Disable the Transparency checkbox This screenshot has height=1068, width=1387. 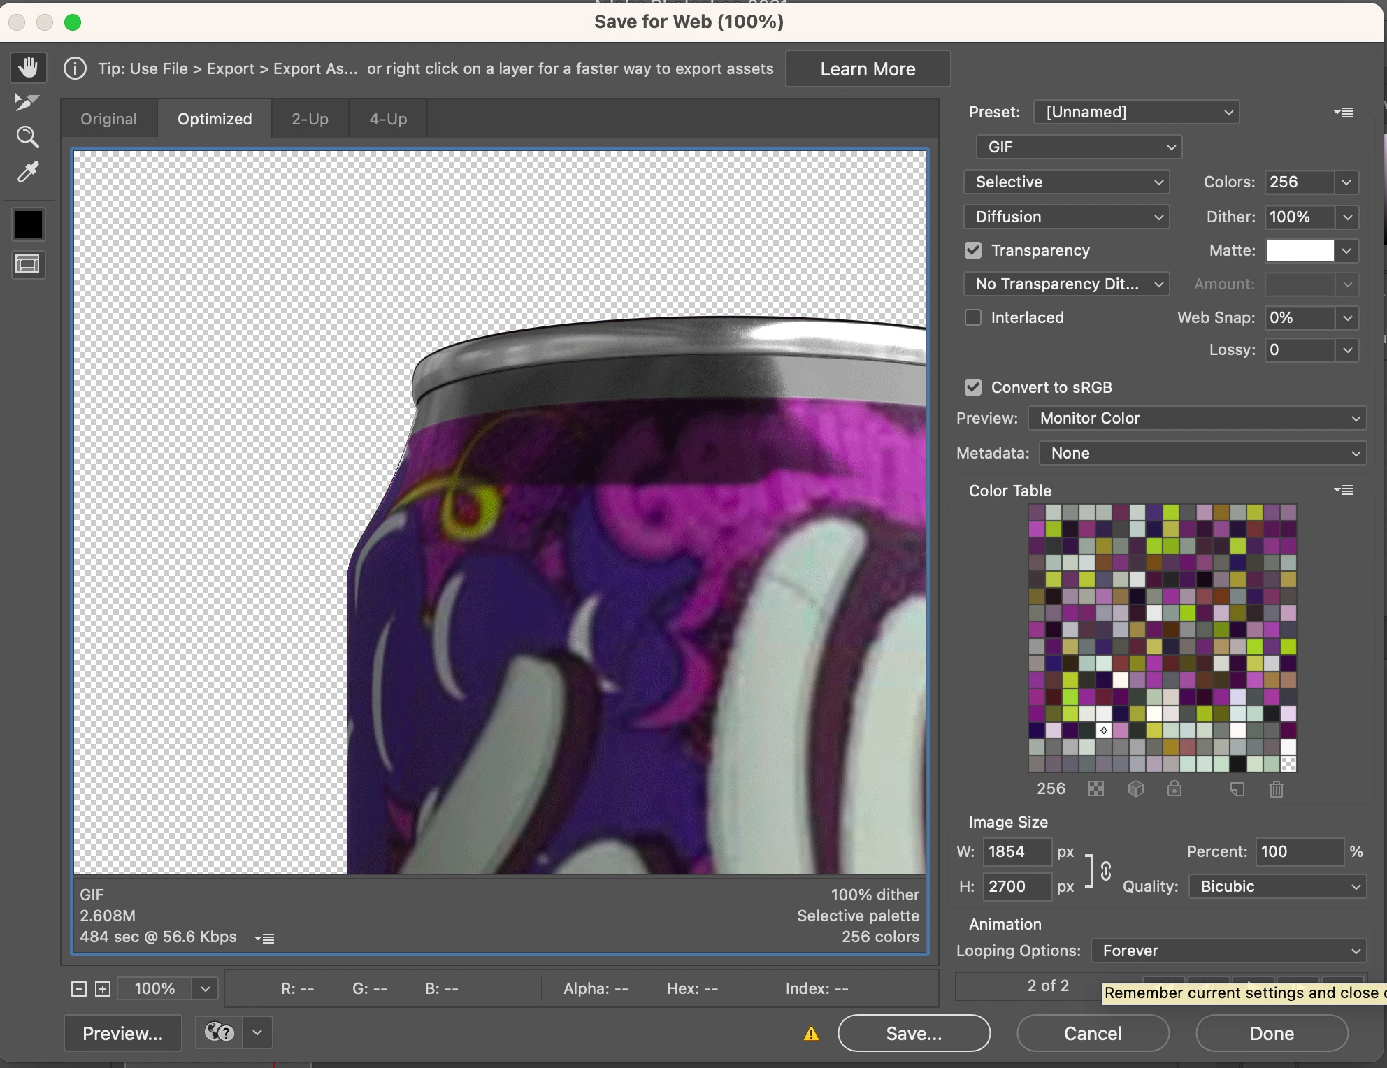click(973, 250)
